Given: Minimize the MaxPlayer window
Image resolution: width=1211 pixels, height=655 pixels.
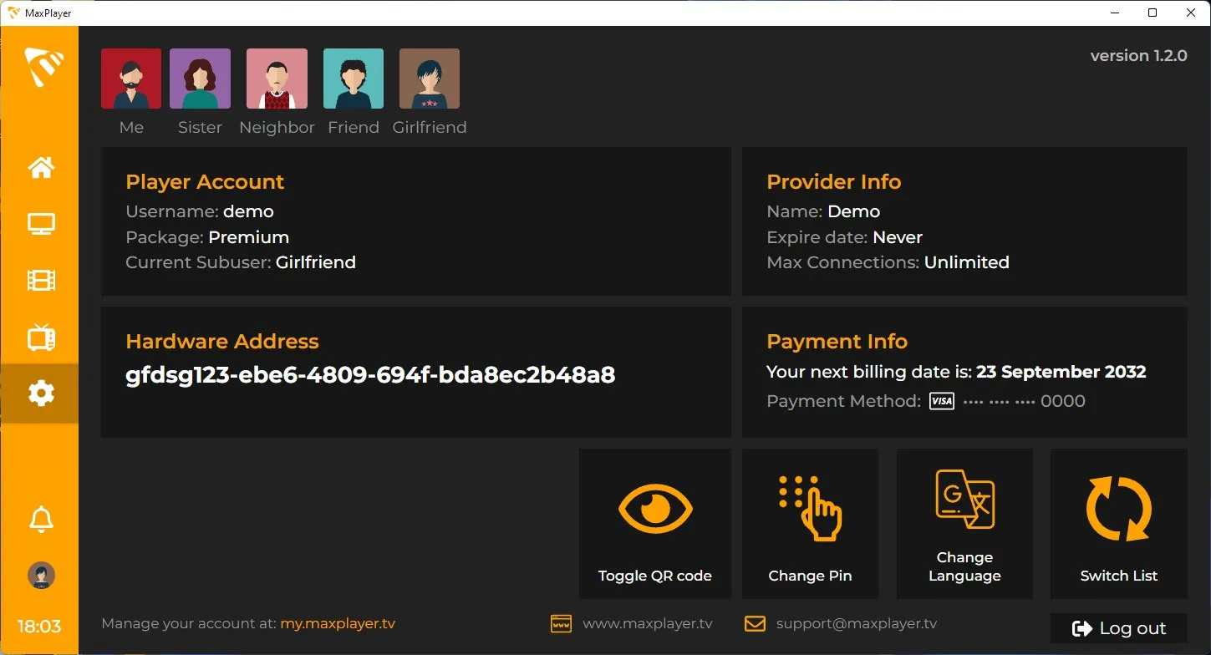Looking at the screenshot, I should pyautogui.click(x=1114, y=13).
